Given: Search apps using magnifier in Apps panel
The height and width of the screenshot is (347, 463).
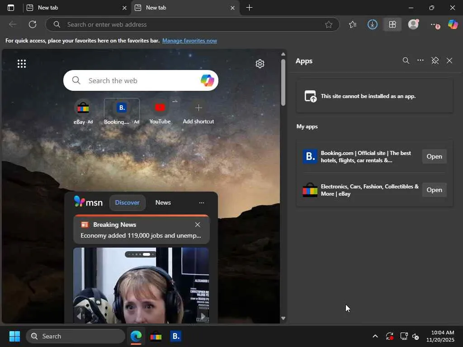Looking at the screenshot, I should click(406, 61).
